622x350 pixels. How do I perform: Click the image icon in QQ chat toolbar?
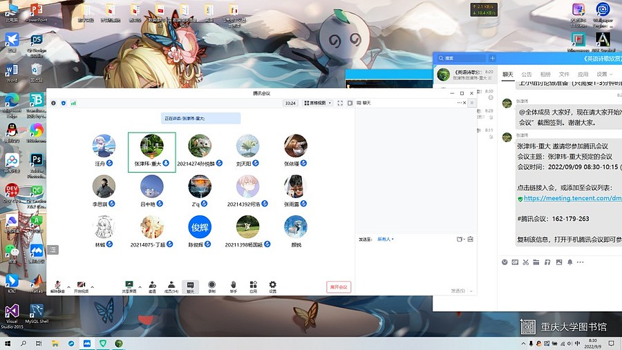(x=559, y=262)
